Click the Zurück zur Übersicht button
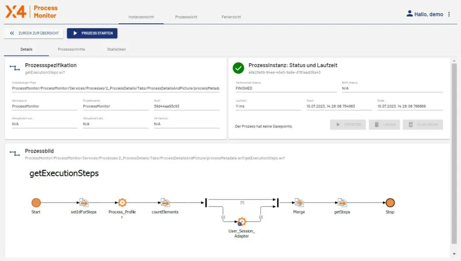 point(34,33)
